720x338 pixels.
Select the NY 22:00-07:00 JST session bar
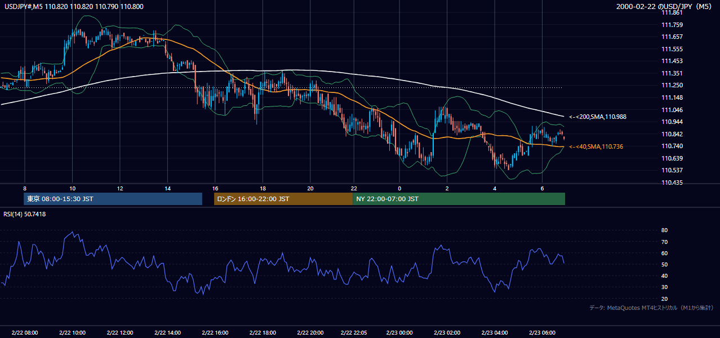click(459, 199)
